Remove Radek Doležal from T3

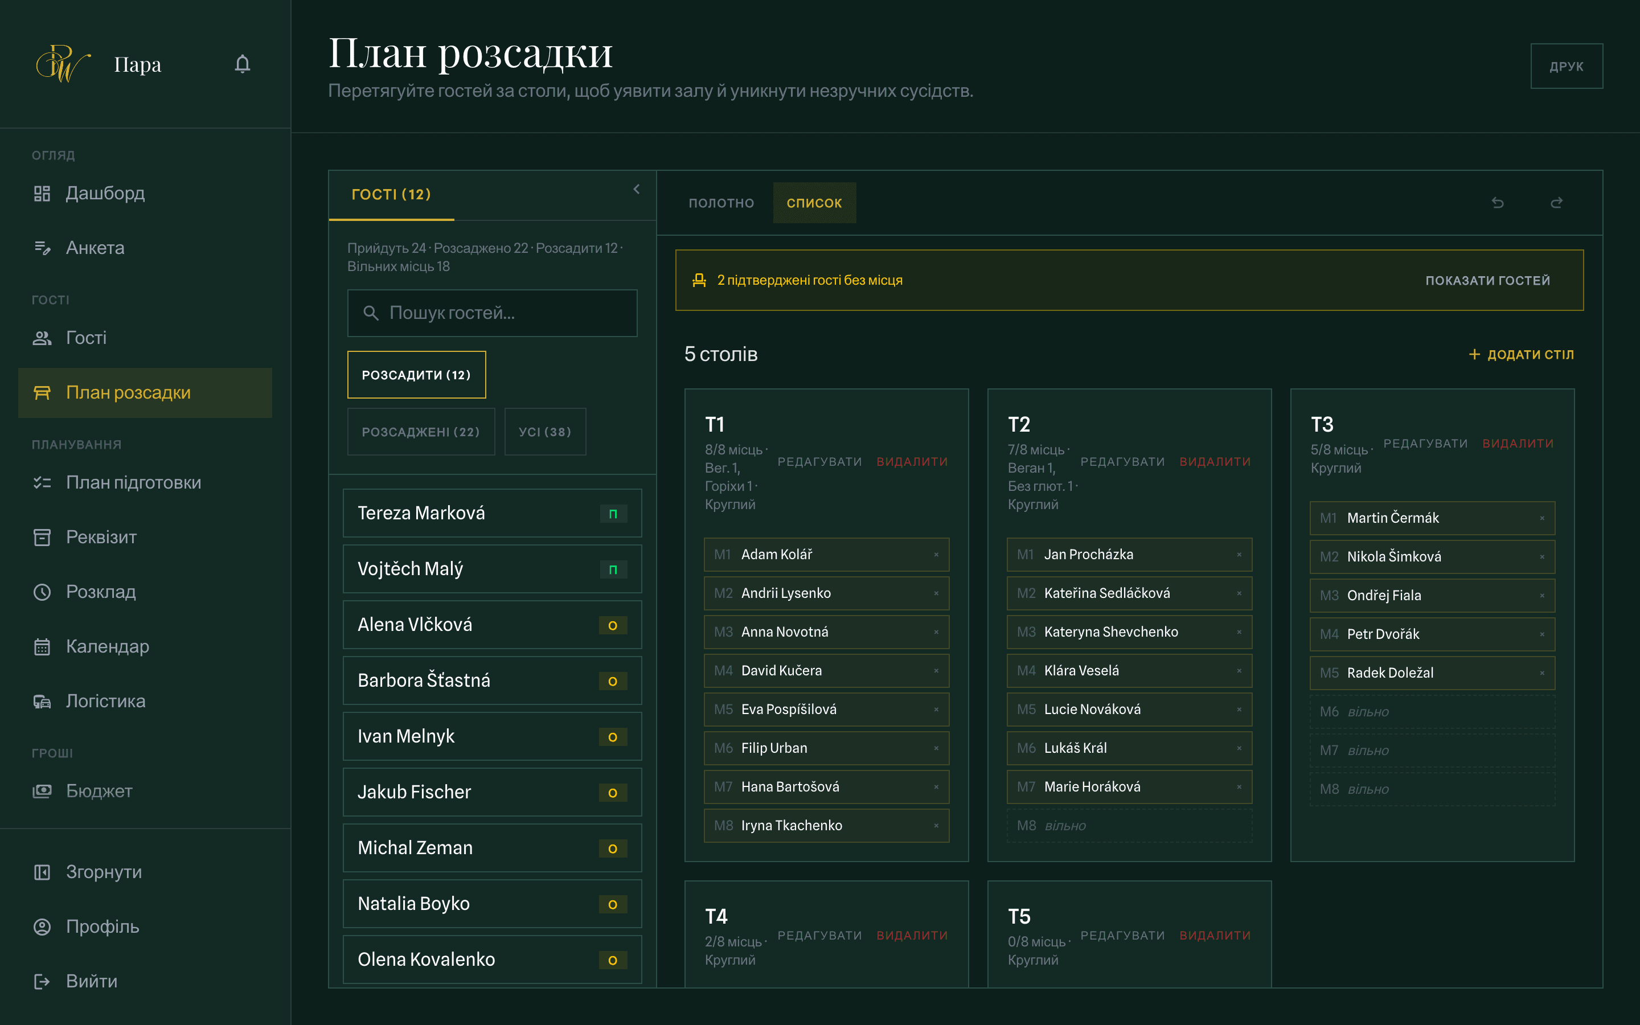point(1541,673)
